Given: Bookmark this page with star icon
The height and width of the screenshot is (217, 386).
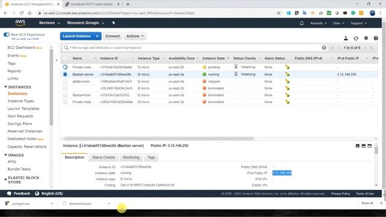Looking at the screenshot, I should point(279,13).
